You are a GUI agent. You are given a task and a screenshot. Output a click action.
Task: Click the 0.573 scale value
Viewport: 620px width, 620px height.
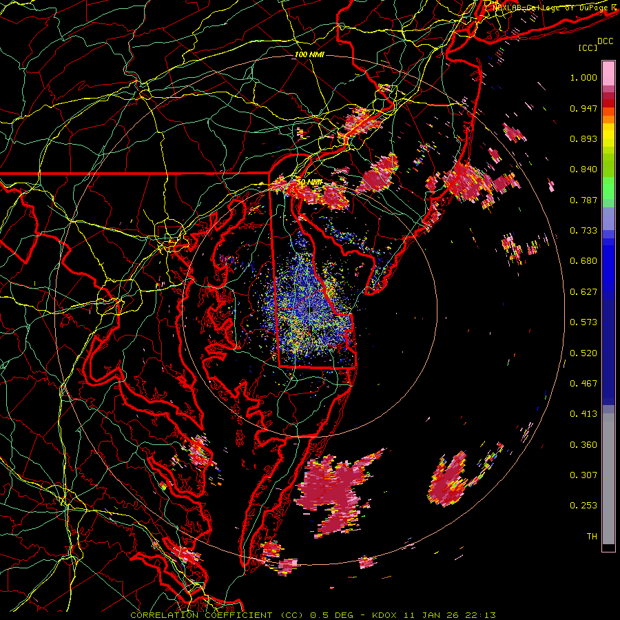(x=583, y=322)
